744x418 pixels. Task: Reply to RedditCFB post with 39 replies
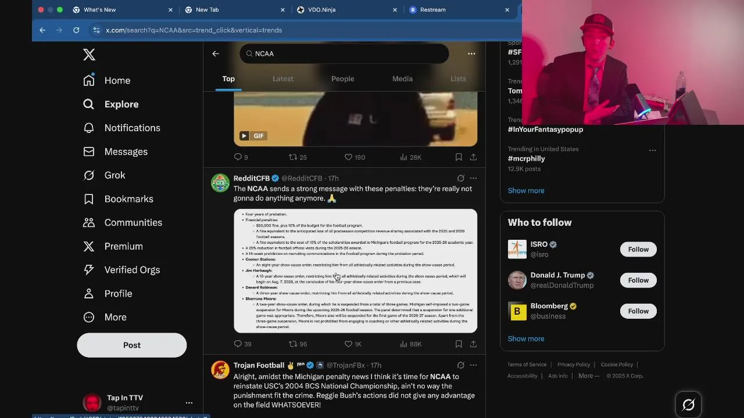point(242,344)
